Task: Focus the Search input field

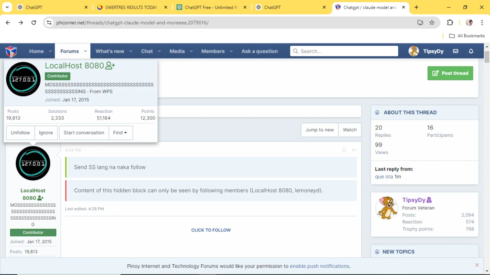Action: 344,51
